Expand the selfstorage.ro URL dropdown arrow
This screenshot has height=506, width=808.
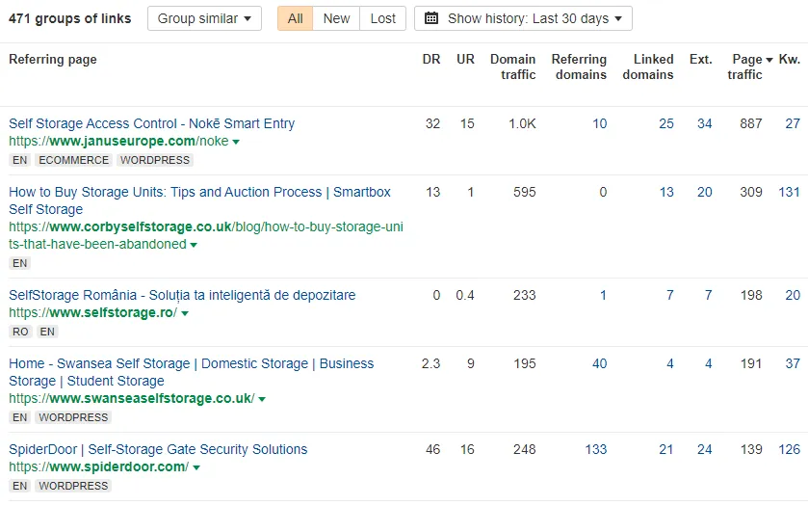185,313
